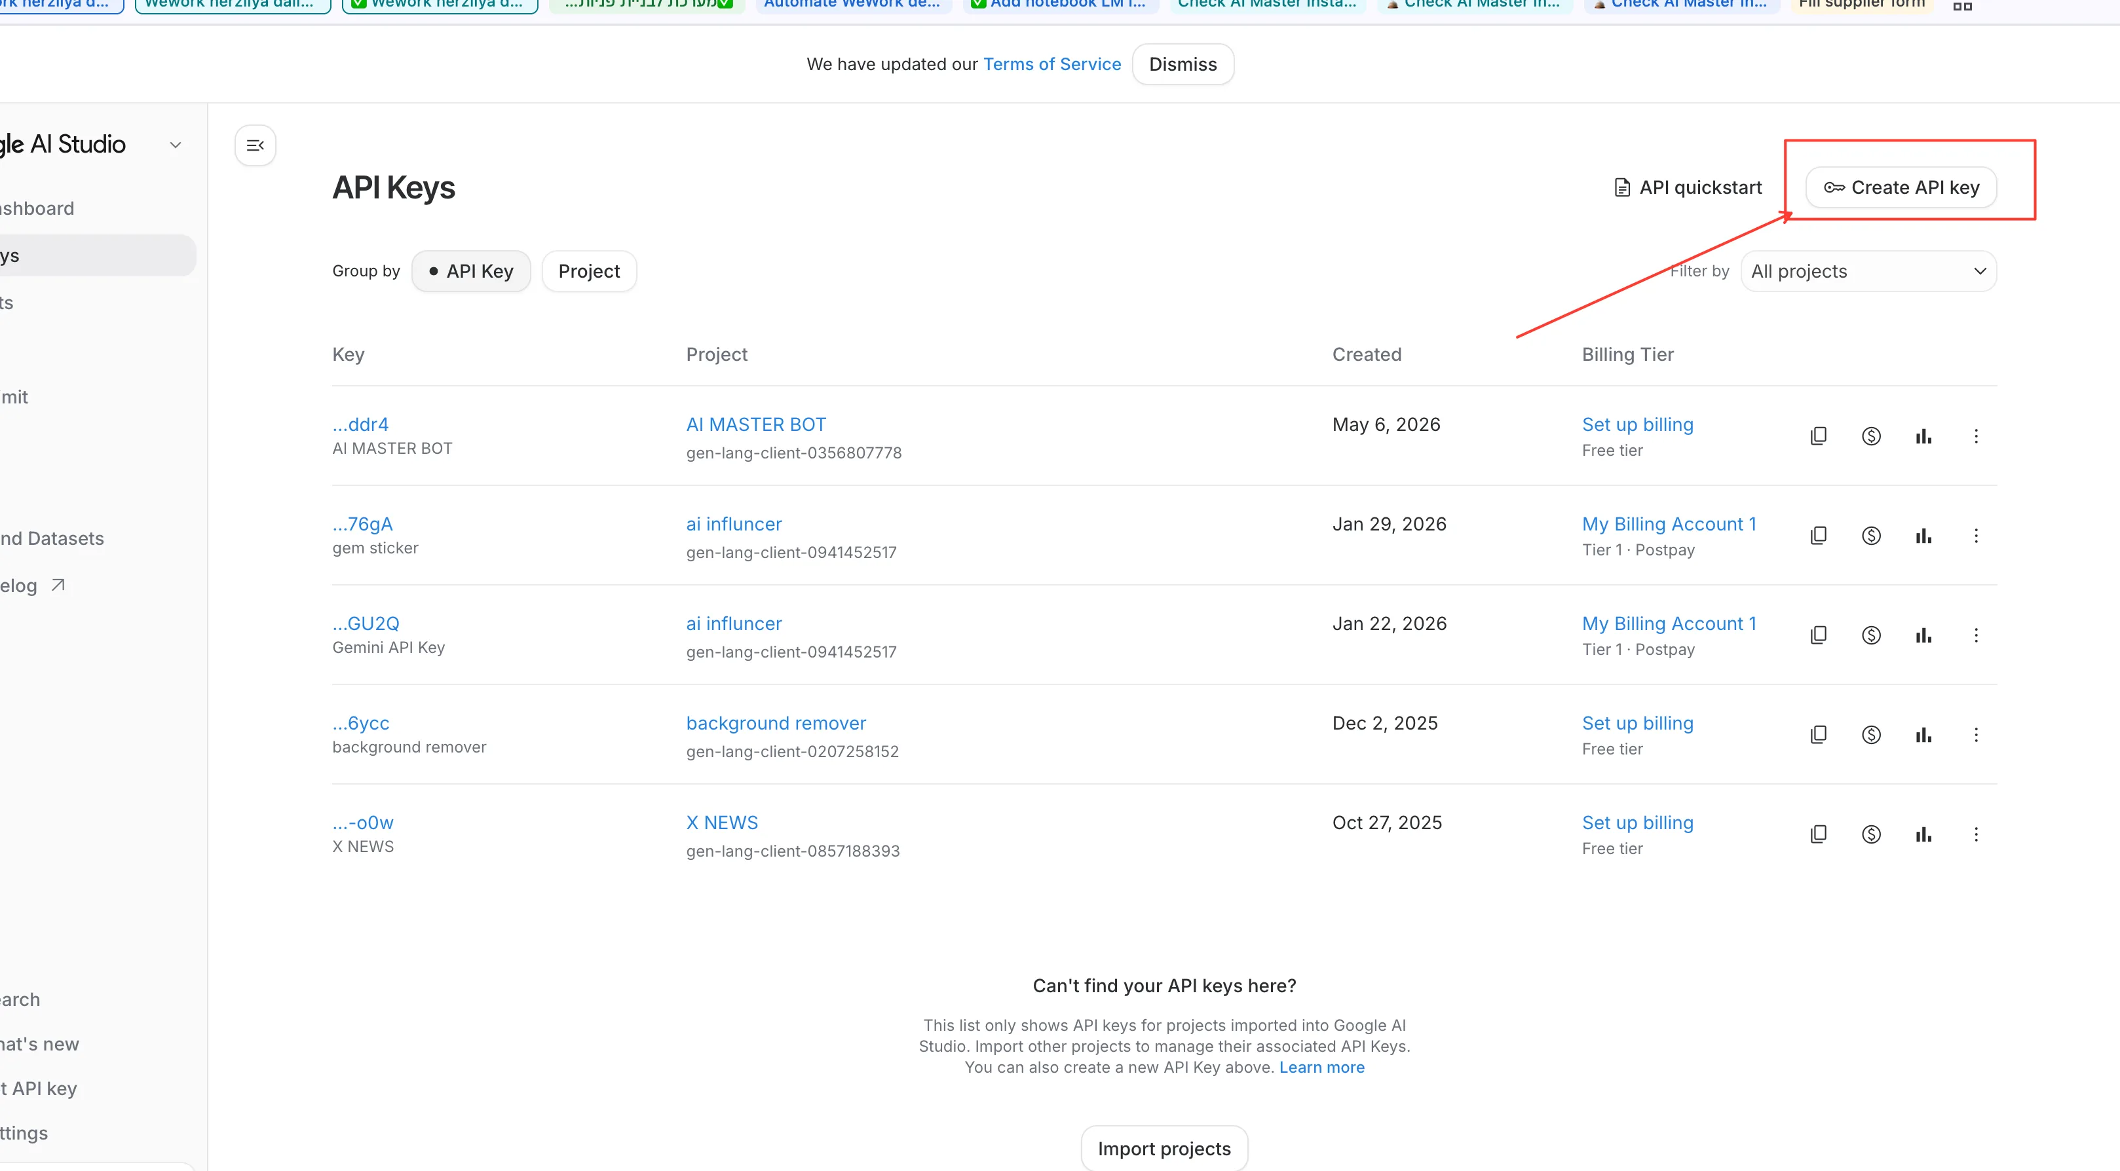Open the ...GU2Q key details
Image resolution: width=2120 pixels, height=1171 pixels.
point(366,623)
